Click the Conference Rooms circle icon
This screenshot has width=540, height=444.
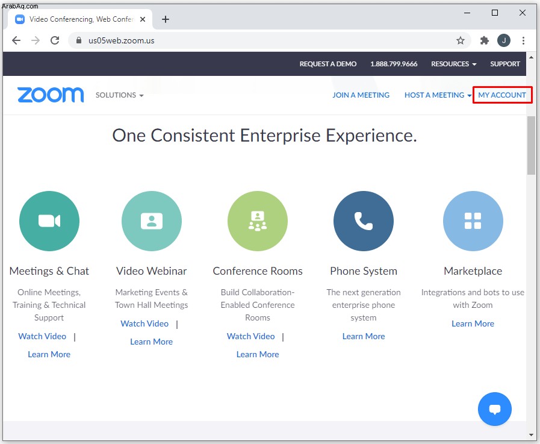tap(258, 221)
